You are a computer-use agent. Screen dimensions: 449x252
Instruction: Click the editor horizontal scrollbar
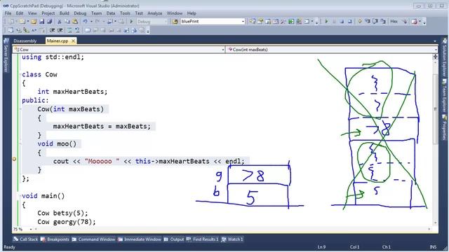232,229
